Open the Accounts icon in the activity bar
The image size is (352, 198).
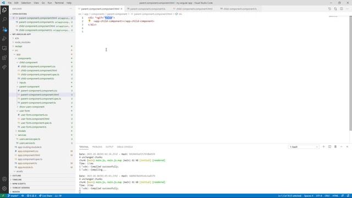point(4,179)
